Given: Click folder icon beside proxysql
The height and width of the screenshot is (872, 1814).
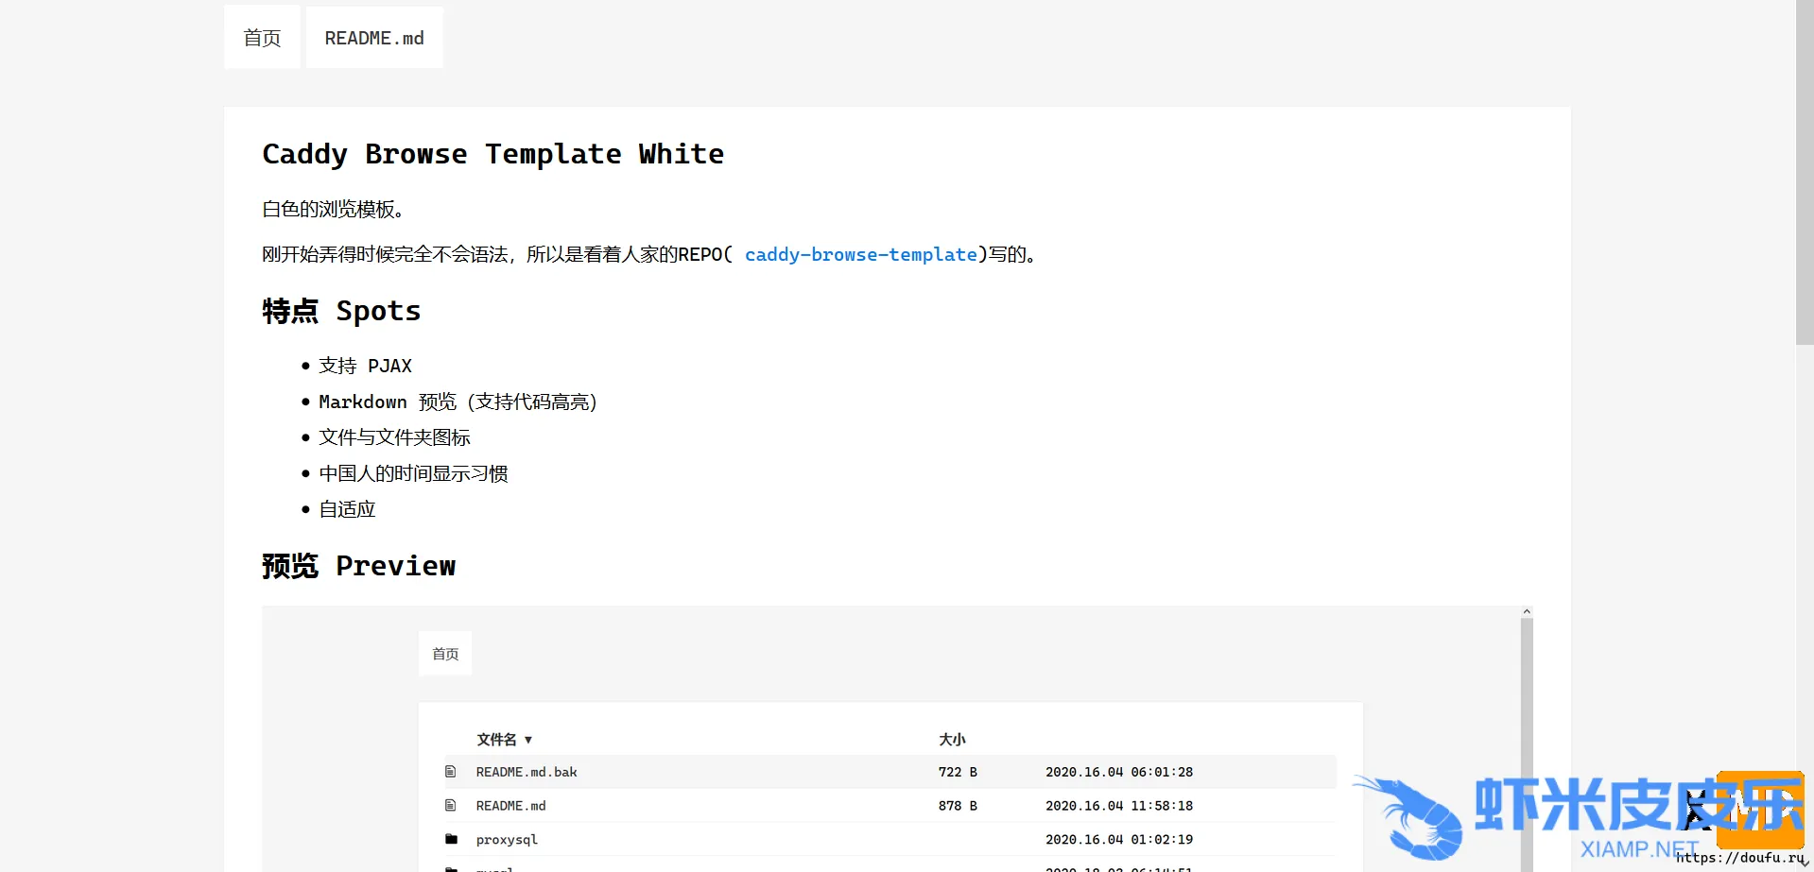Looking at the screenshot, I should 451,839.
